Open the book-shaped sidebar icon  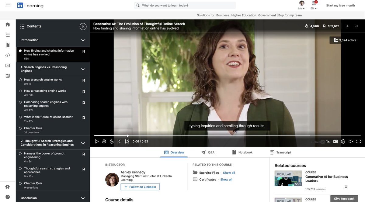[8, 45]
